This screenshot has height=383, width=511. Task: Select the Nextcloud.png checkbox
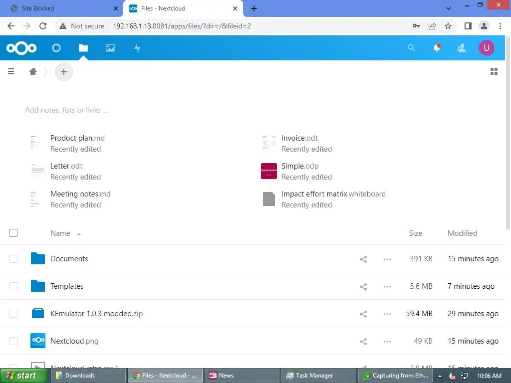tap(13, 341)
